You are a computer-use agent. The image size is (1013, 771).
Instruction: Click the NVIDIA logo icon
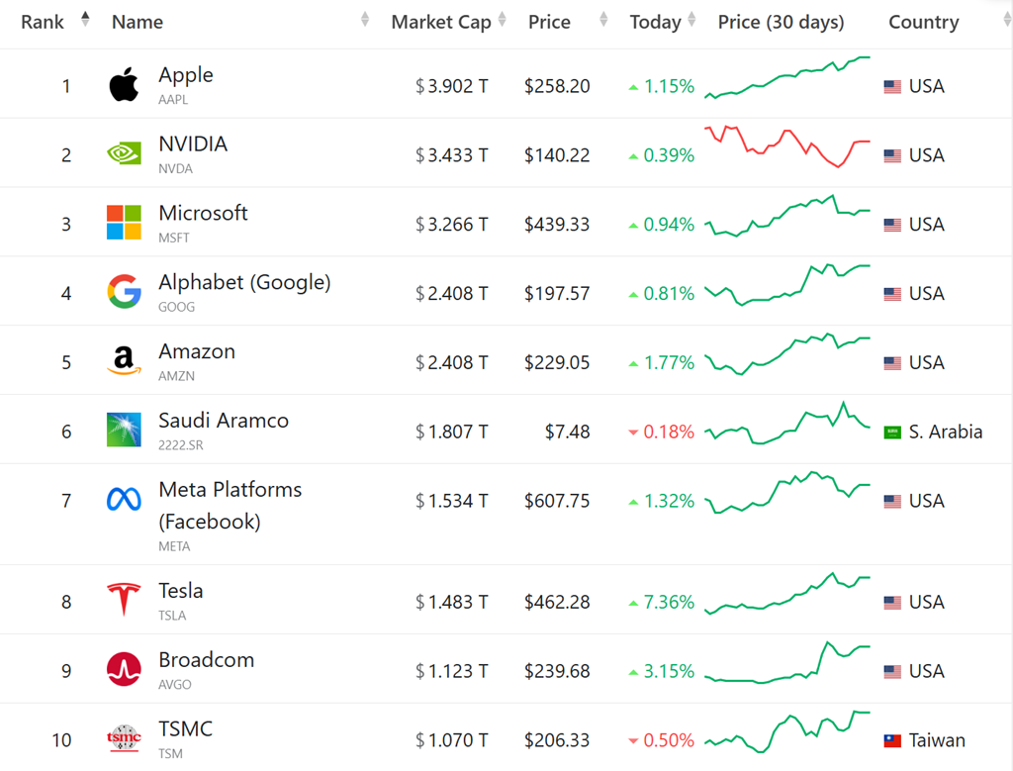(124, 154)
